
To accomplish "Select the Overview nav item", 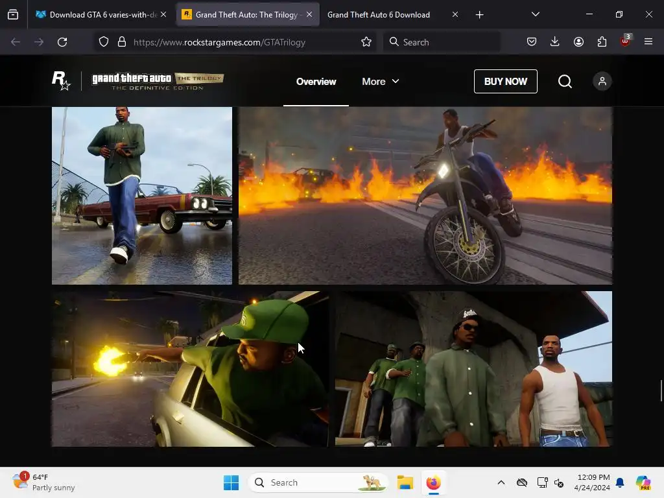I will (x=316, y=81).
